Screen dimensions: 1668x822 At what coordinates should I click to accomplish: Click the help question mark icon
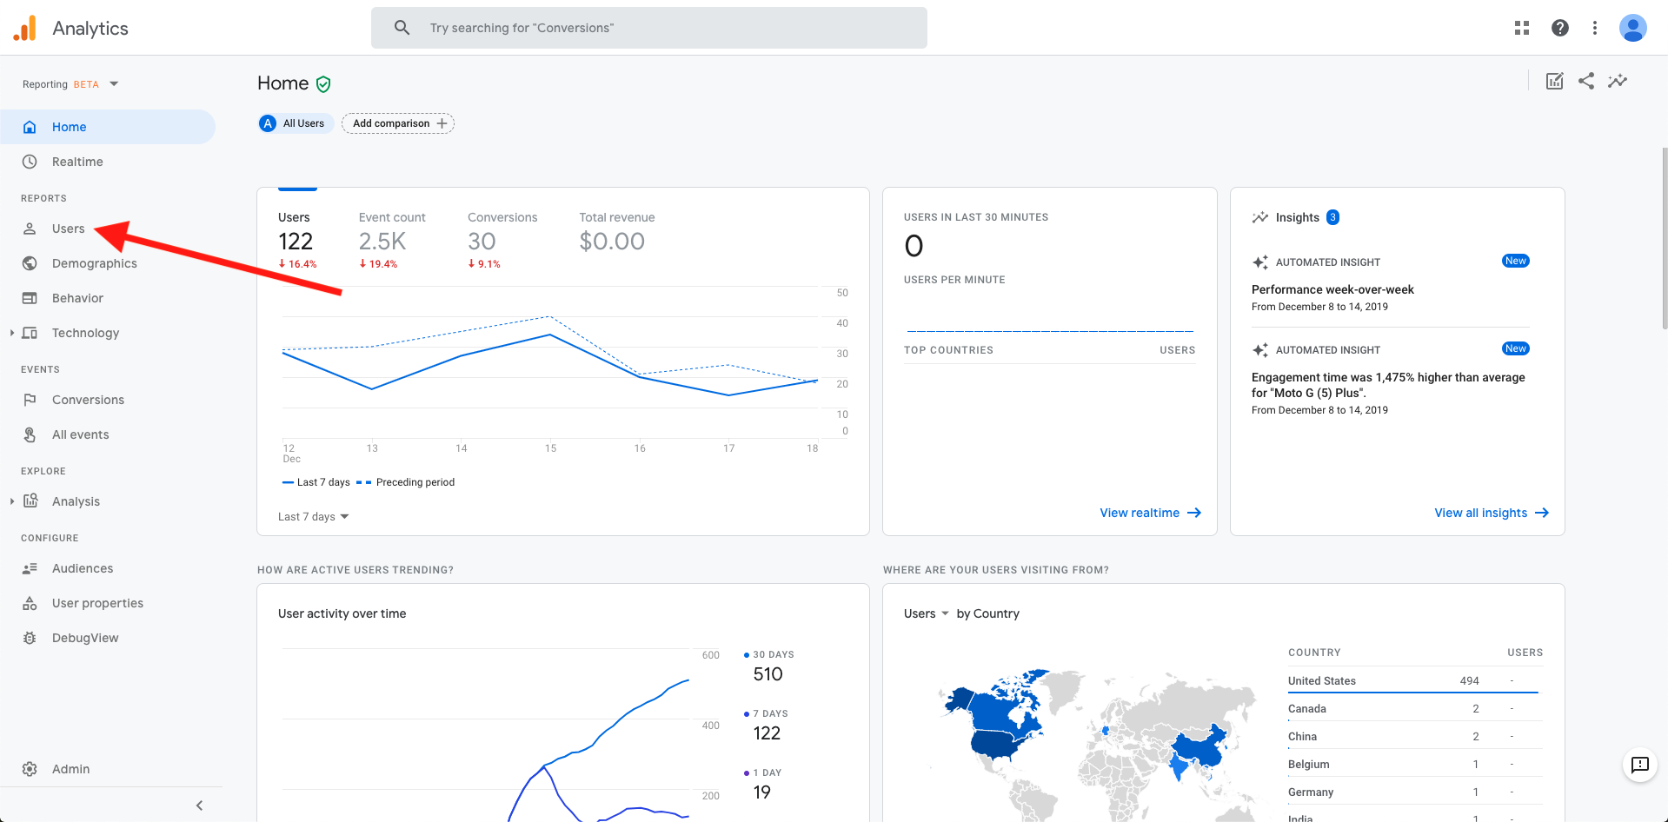[1560, 28]
